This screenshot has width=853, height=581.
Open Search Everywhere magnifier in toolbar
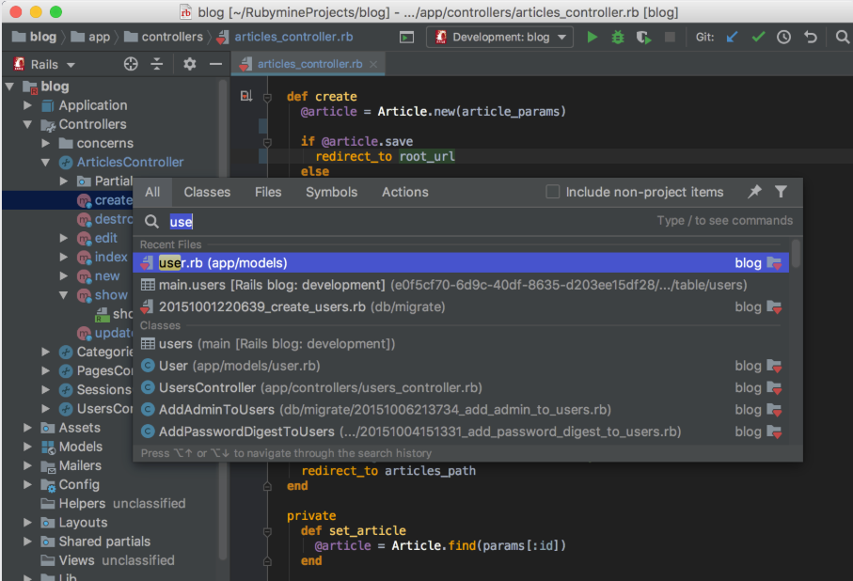pyautogui.click(x=842, y=37)
